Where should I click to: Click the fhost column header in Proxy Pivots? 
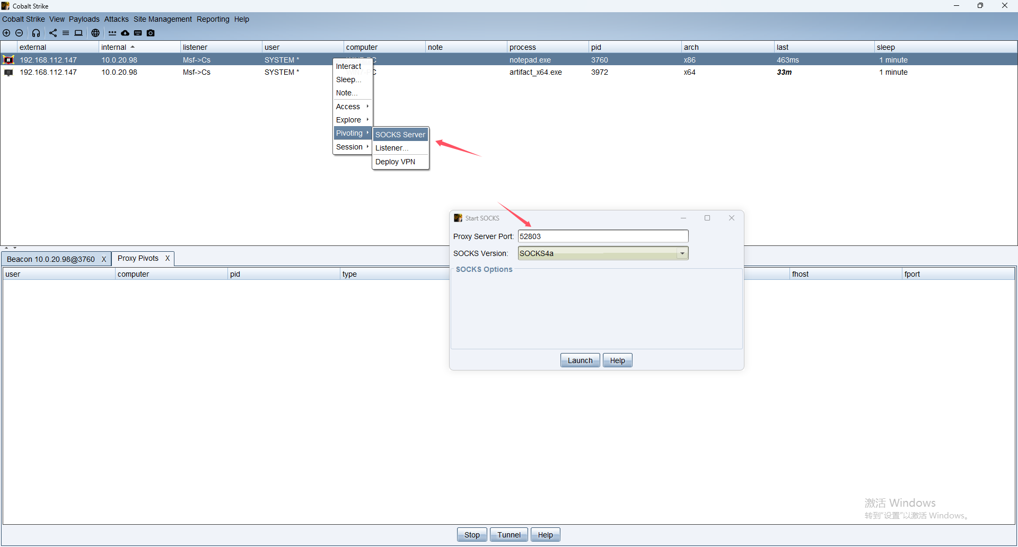coord(846,274)
